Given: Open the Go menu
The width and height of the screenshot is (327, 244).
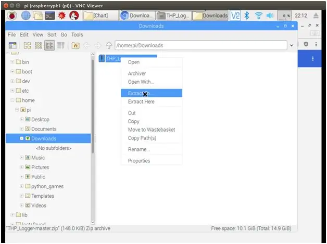Looking at the screenshot, I should tap(64, 34).
